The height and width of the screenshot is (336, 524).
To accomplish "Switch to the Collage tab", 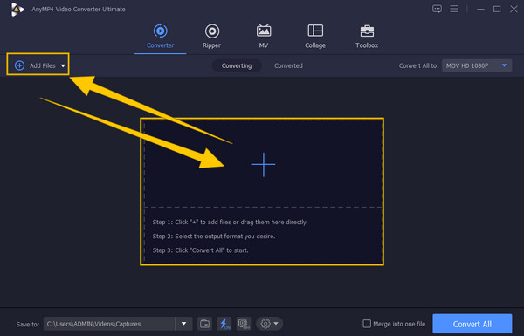I will (x=315, y=36).
